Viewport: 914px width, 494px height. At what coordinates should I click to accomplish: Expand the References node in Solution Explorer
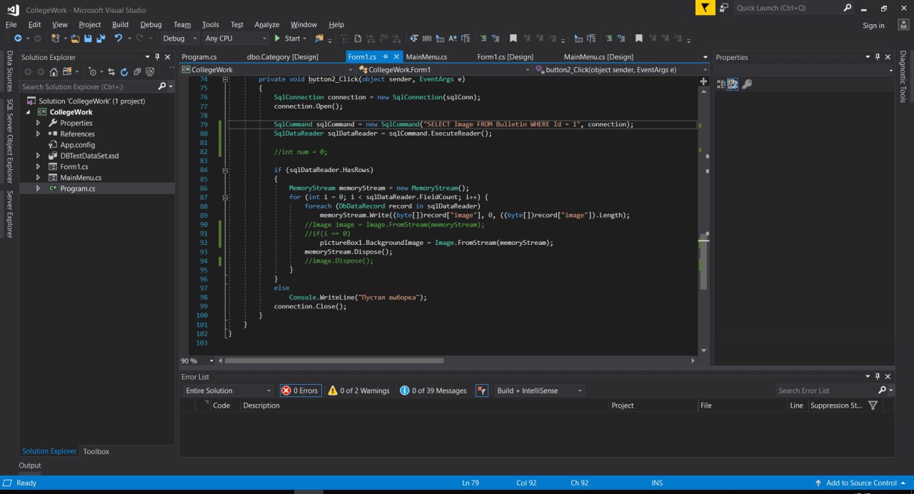point(39,134)
